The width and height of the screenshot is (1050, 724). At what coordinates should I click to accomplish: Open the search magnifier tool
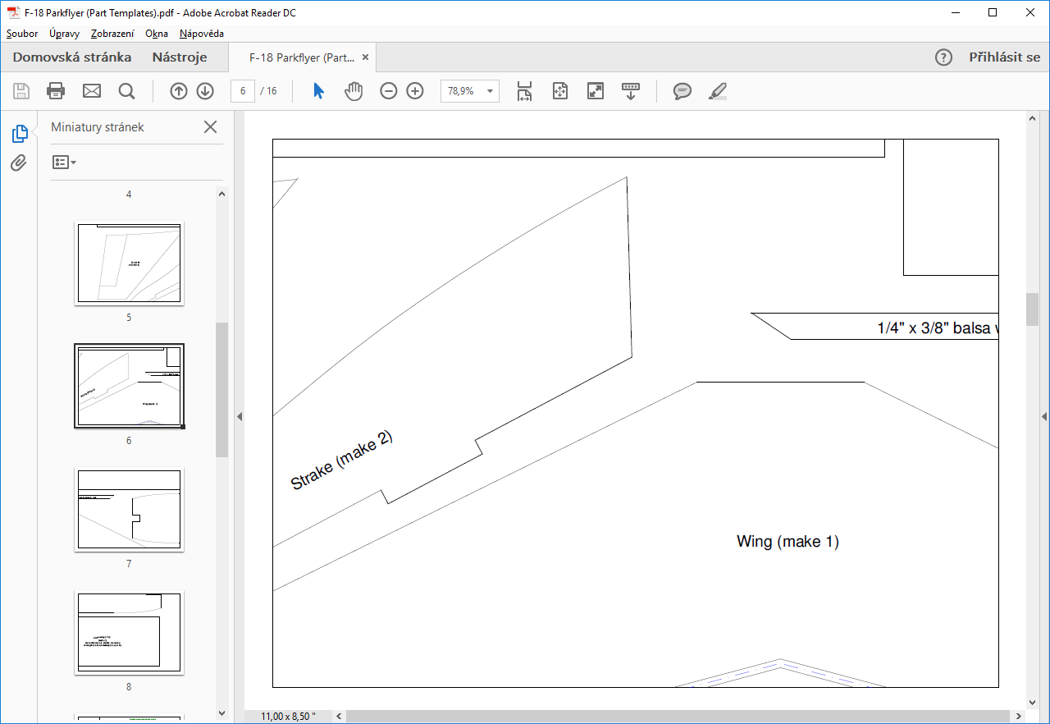(x=126, y=91)
